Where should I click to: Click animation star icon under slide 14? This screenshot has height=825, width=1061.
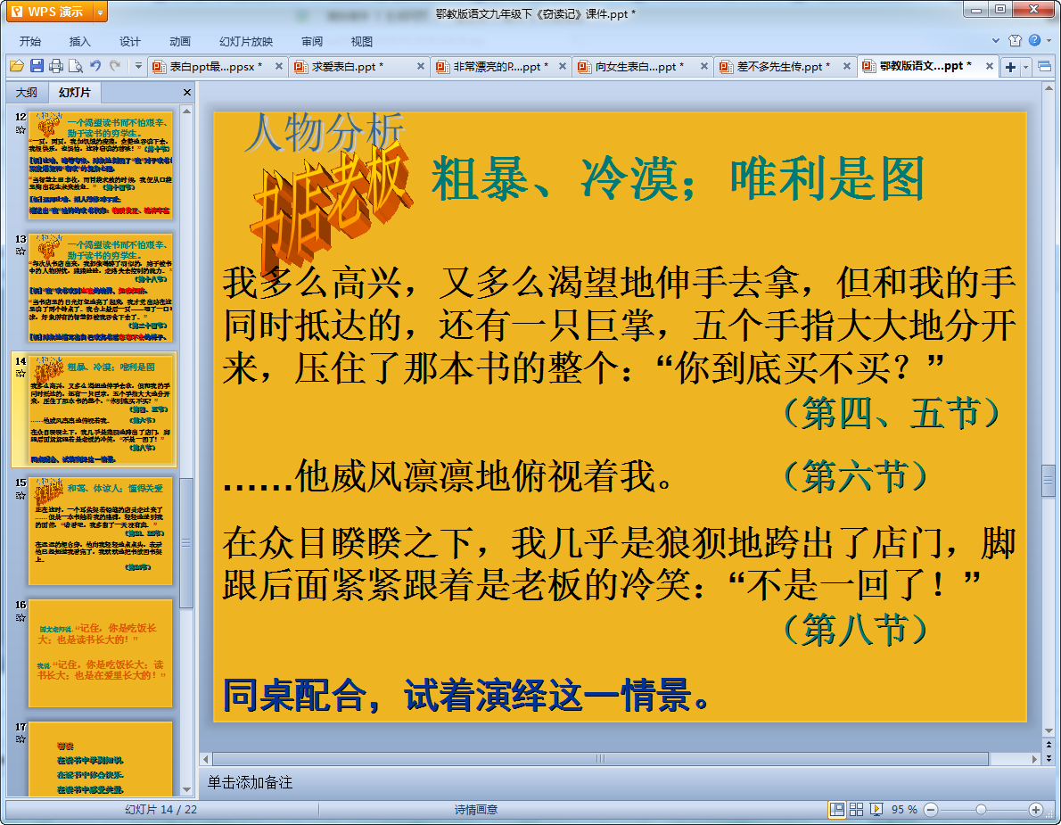[x=21, y=374]
